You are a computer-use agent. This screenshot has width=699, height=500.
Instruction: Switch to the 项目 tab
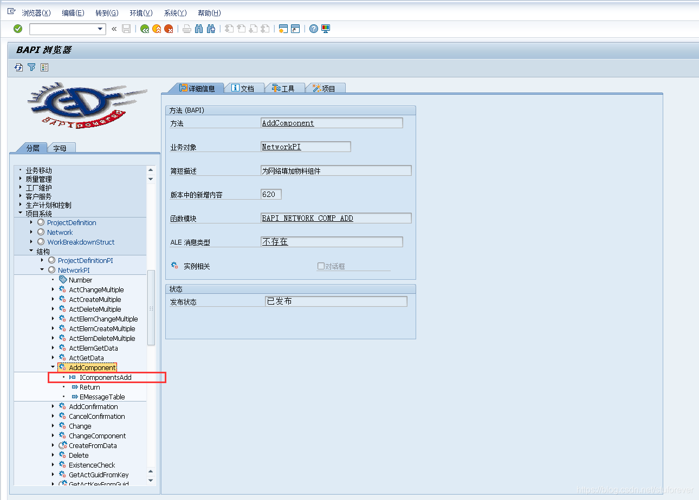pyautogui.click(x=325, y=88)
